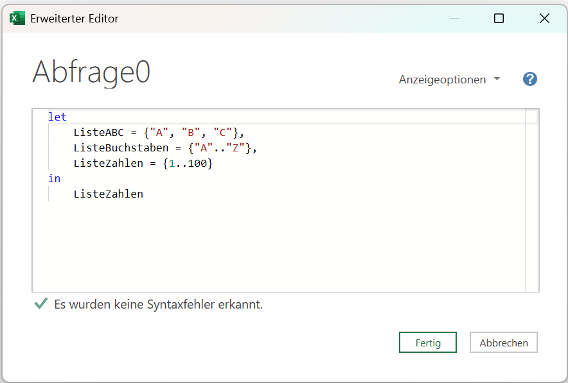Click the 'Es wurden keine Syntaxfehler erkannt' status text
568x383 pixels.
point(158,304)
